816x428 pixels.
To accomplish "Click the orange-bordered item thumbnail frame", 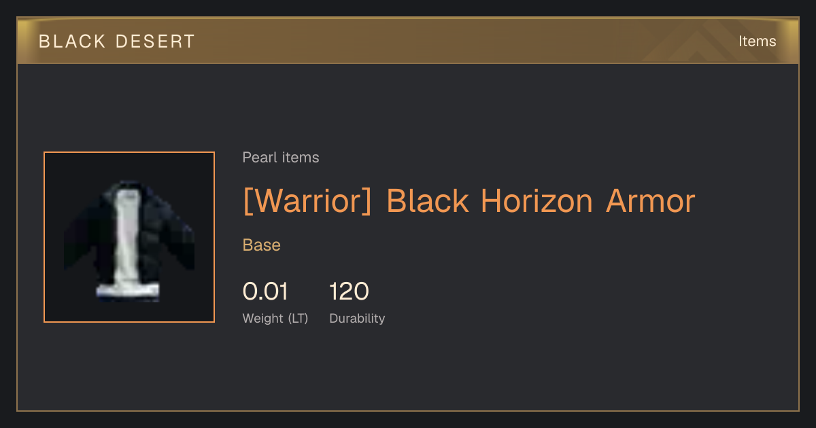I will (129, 237).
